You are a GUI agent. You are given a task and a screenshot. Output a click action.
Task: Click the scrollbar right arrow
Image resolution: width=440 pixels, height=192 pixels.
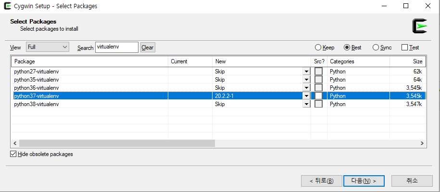(422, 143)
